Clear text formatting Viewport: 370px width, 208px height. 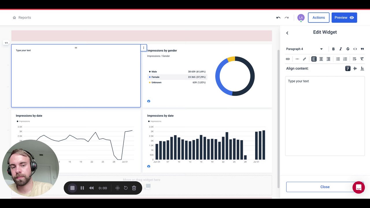[x=362, y=59]
